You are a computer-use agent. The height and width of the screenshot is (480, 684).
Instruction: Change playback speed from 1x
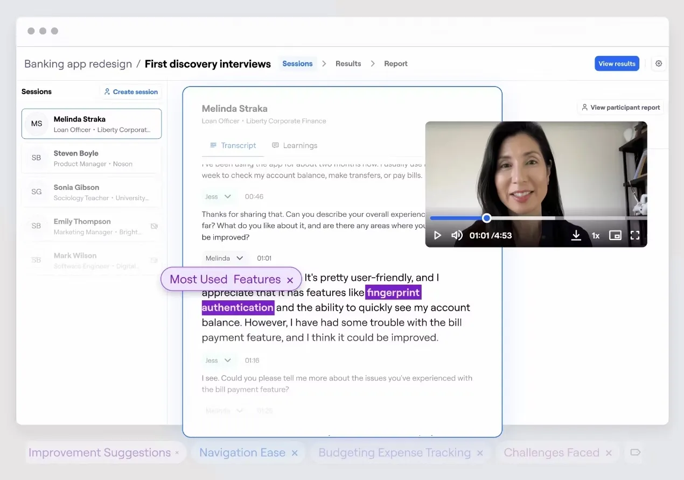pyautogui.click(x=596, y=235)
